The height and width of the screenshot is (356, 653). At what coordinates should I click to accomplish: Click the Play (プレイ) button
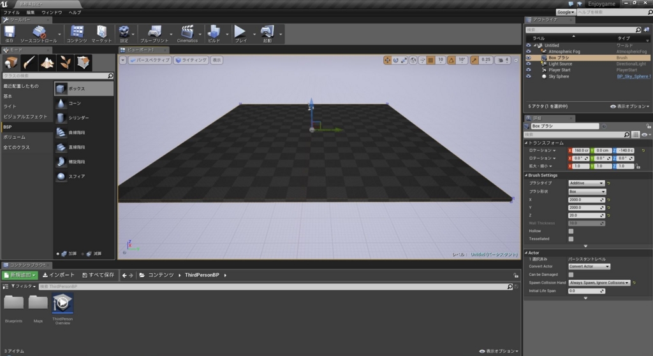(x=240, y=34)
